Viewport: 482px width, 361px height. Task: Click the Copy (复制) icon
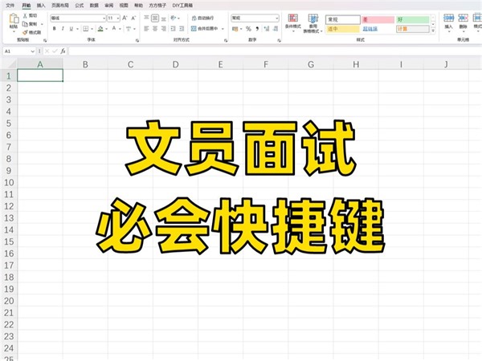coord(25,24)
